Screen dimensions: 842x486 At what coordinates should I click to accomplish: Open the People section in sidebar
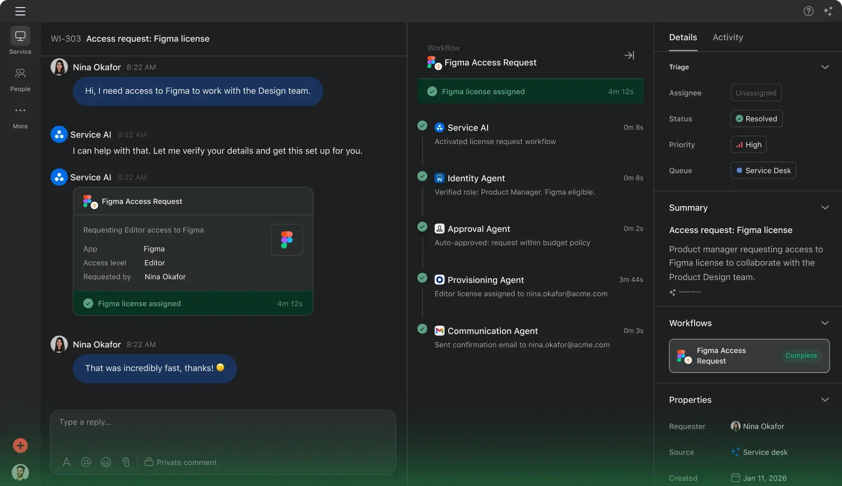click(20, 79)
